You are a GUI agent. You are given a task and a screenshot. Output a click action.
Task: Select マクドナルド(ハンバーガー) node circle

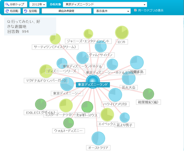(x=46, y=71)
